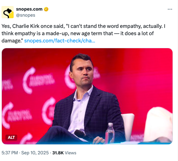Open the three-dot more options menu
This screenshot has height=161, width=178.
[x=170, y=9]
